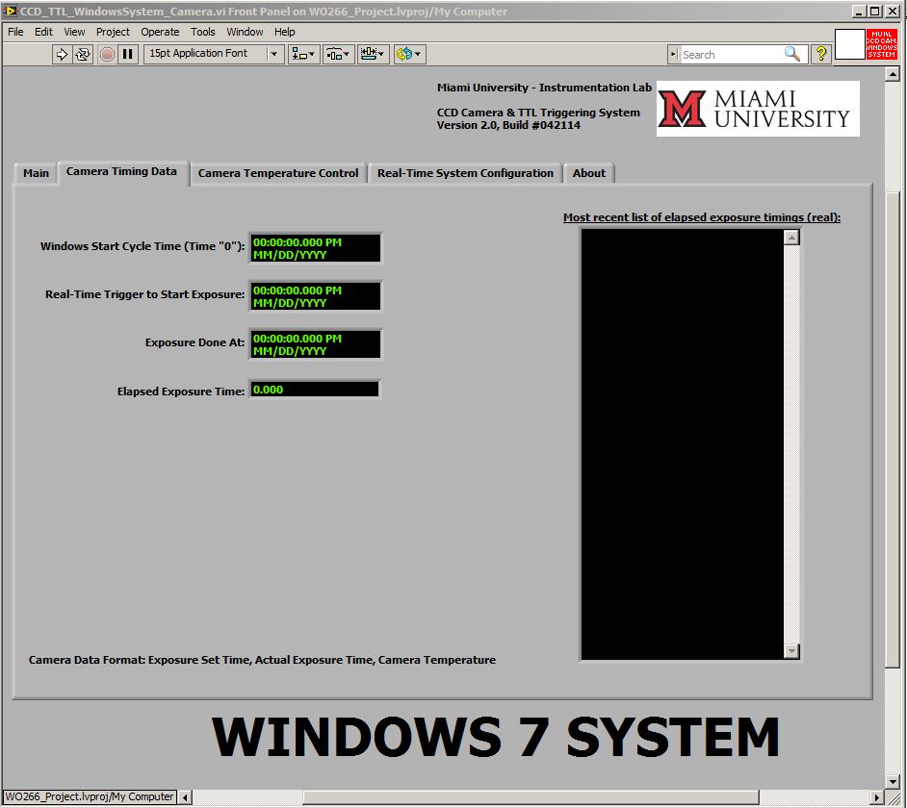The height and width of the screenshot is (808, 907).
Task: Click the timings list scroll-down arrow
Action: point(791,651)
